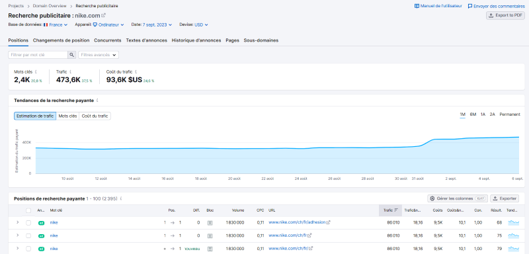Click info icon next to Tendances de la recherche payante

(x=97, y=100)
